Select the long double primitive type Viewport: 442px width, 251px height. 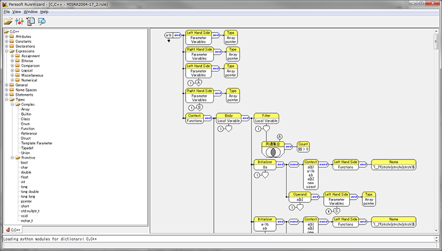click(x=30, y=191)
